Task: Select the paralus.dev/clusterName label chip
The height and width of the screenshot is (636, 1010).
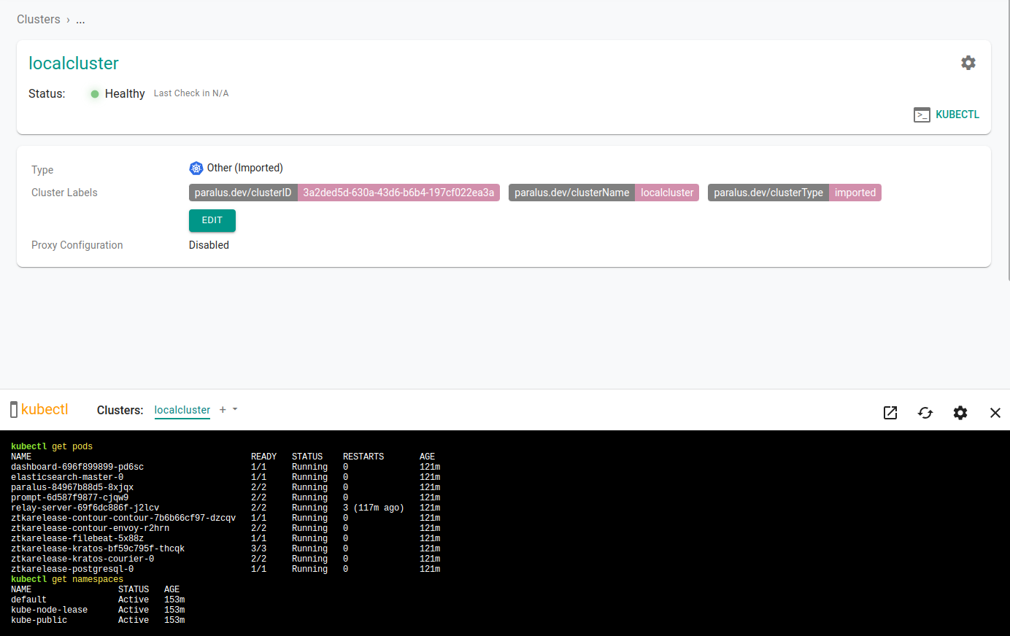Action: pos(571,193)
